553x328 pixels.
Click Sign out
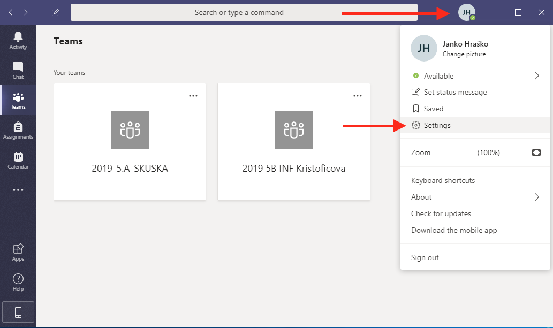pos(425,257)
